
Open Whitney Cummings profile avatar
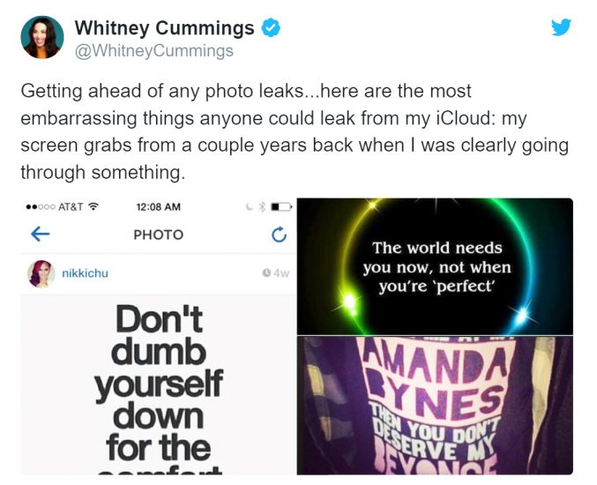(41, 37)
